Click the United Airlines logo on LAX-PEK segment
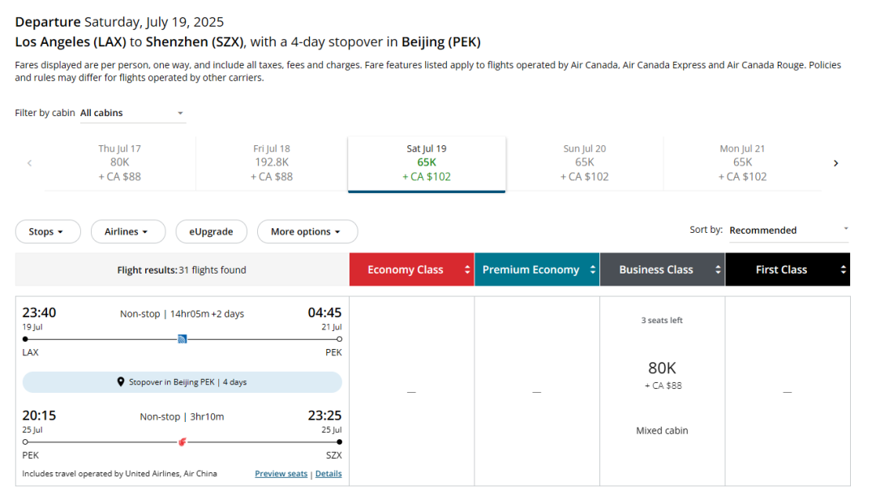This screenshot has height=491, width=876. 182,338
